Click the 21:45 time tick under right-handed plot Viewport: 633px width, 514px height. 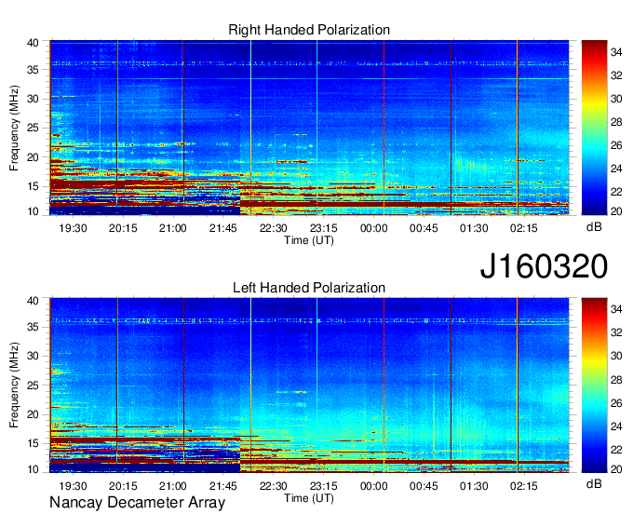click(222, 228)
